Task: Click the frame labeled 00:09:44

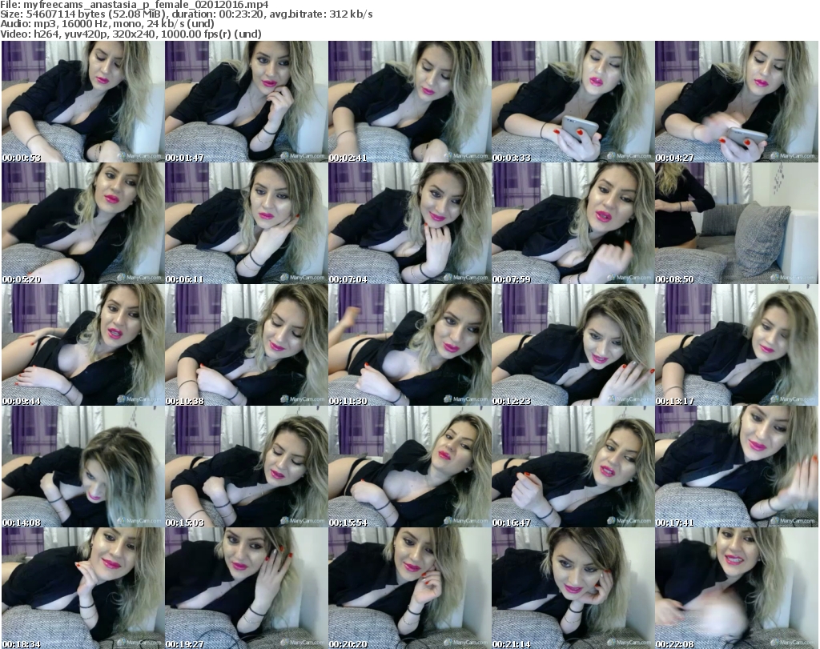Action: click(x=82, y=345)
